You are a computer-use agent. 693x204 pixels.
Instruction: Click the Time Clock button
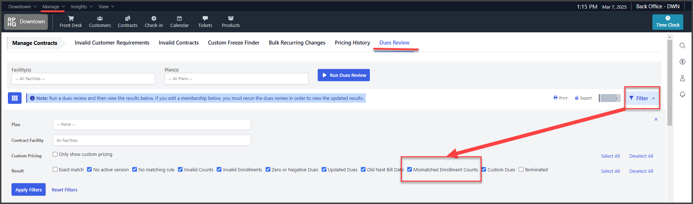(668, 22)
